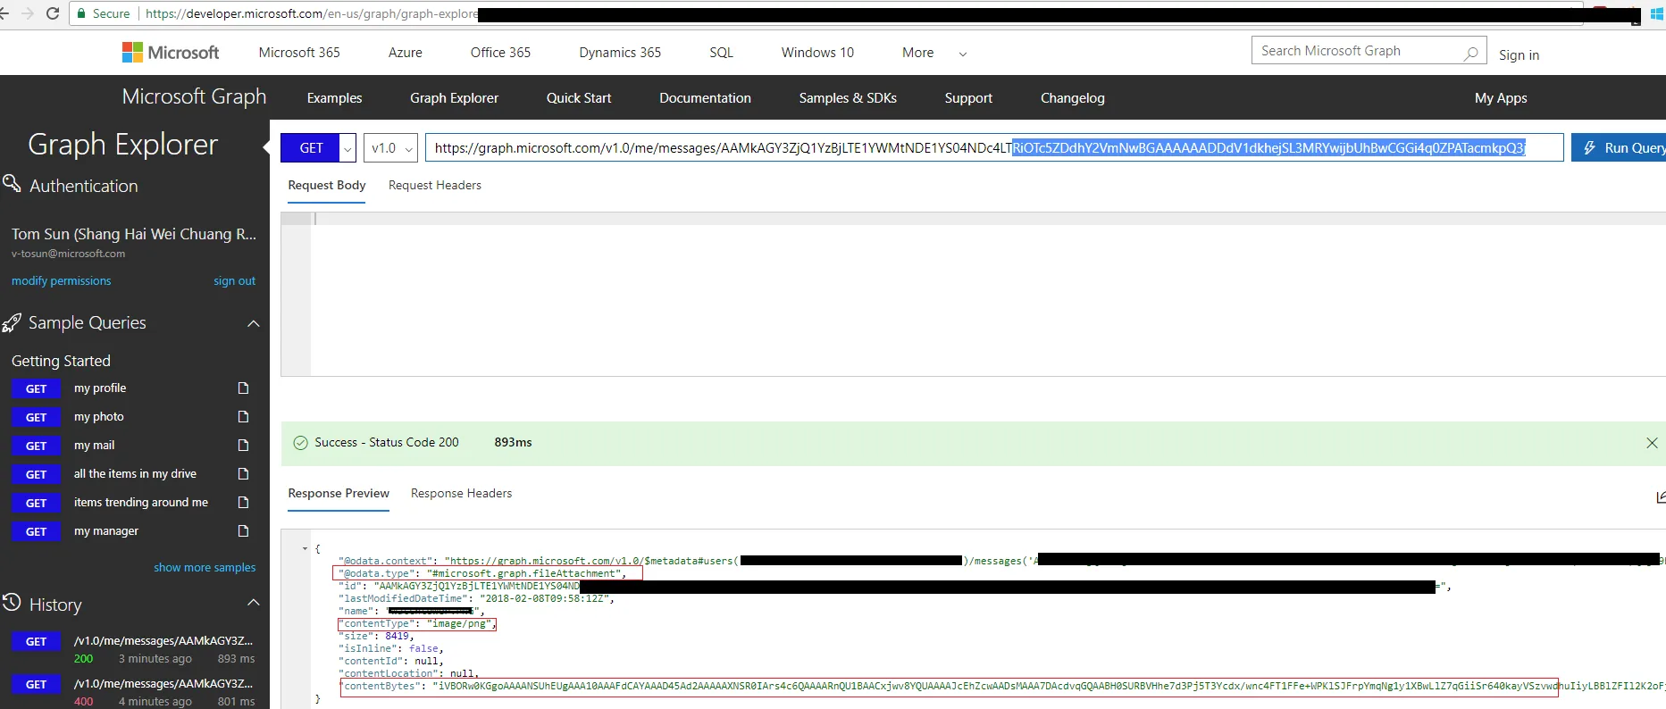Open the Microsoft 365 link
This screenshot has width=1666, height=709.
coord(299,53)
